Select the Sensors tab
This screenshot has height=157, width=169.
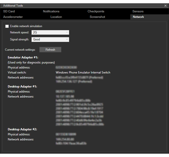[138, 11]
